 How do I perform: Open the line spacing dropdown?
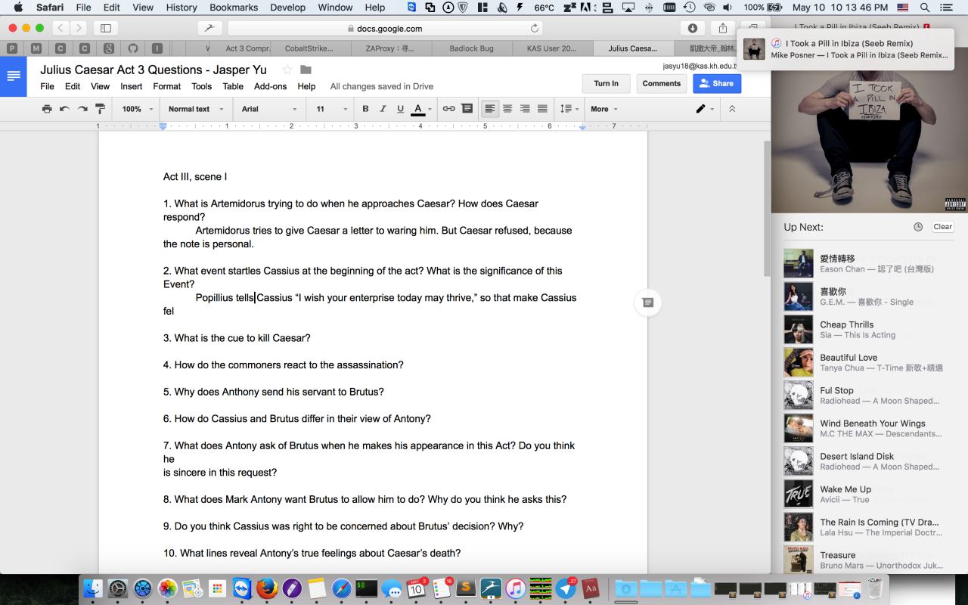569,109
